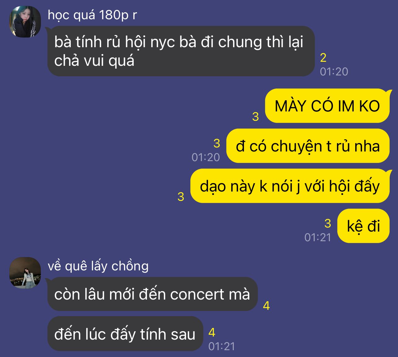Tap "dạo này k nói j với hội đấy" bubble

290,186
